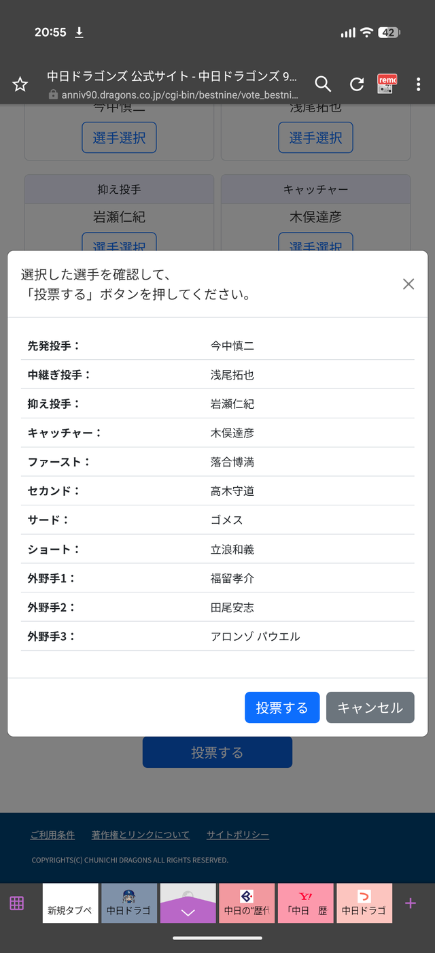Tap the red remo extension icon

coord(387,84)
